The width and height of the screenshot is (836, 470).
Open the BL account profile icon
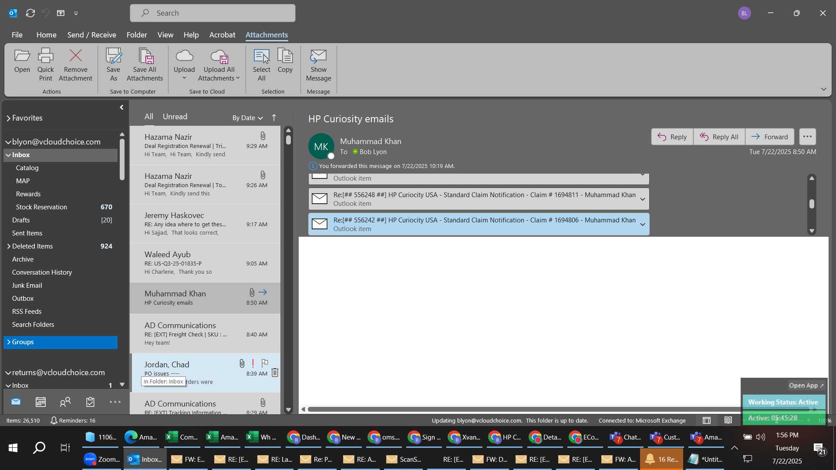tap(744, 13)
